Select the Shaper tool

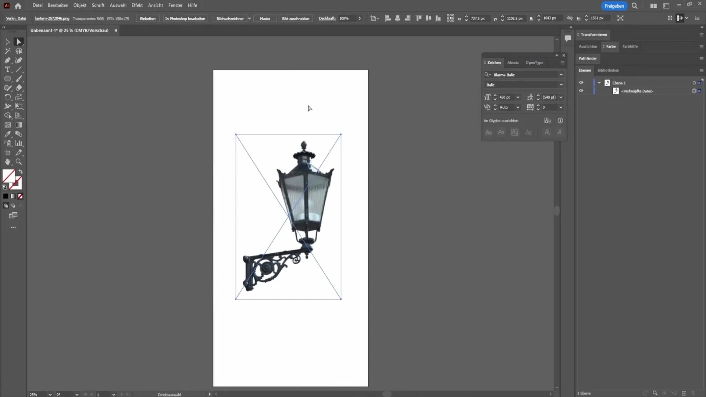7,88
